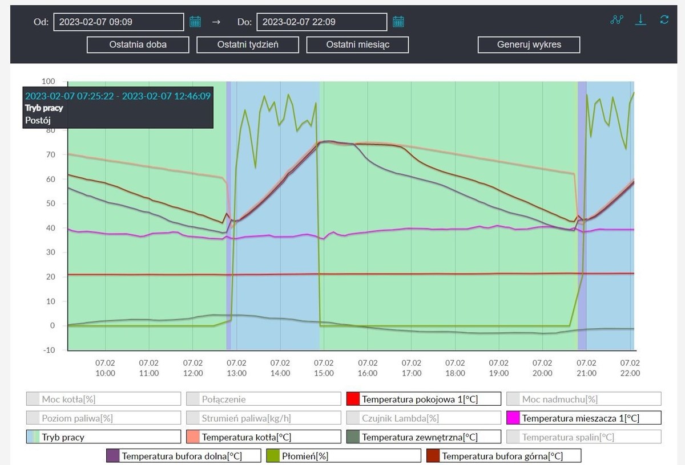Toggle 'Temperatura mieszacza 1' legend item

pos(583,418)
